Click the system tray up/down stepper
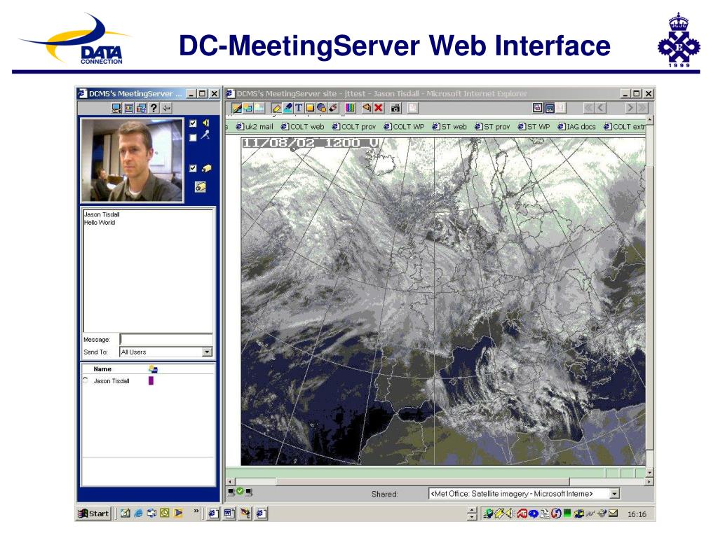Viewport: 718px width, 538px height. [x=472, y=513]
